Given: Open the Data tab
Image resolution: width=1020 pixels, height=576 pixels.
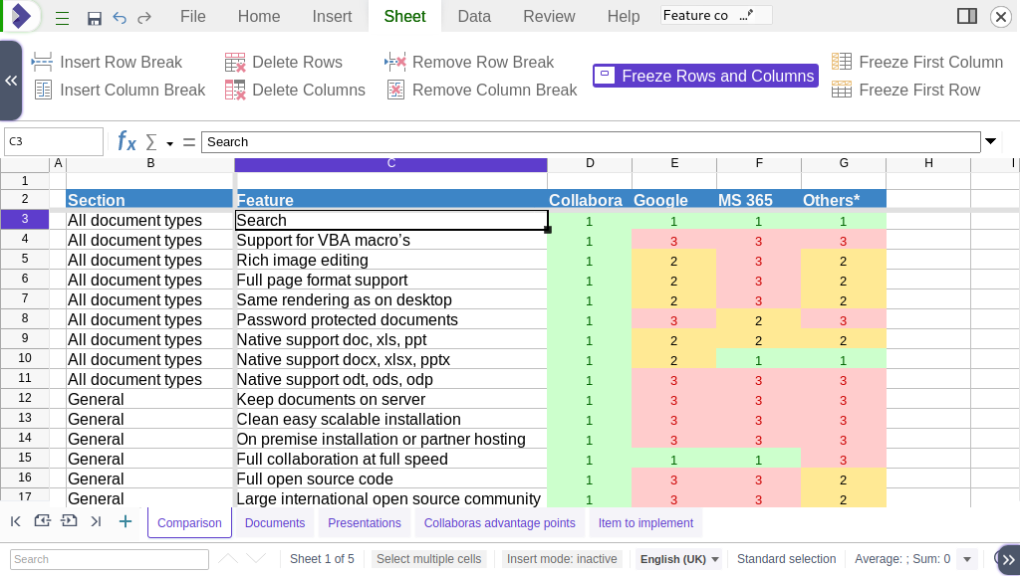Looking at the screenshot, I should pyautogui.click(x=474, y=16).
